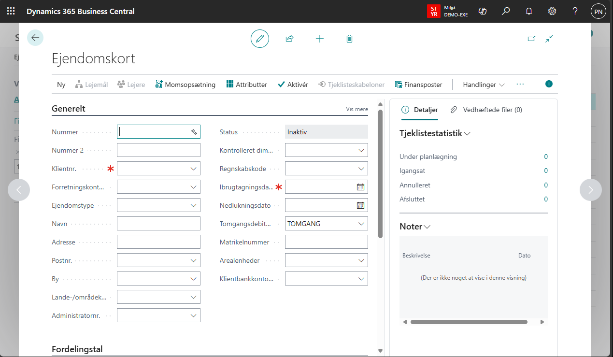This screenshot has height=357, width=613.
Task: Click the share icon at top
Action: pos(289,39)
